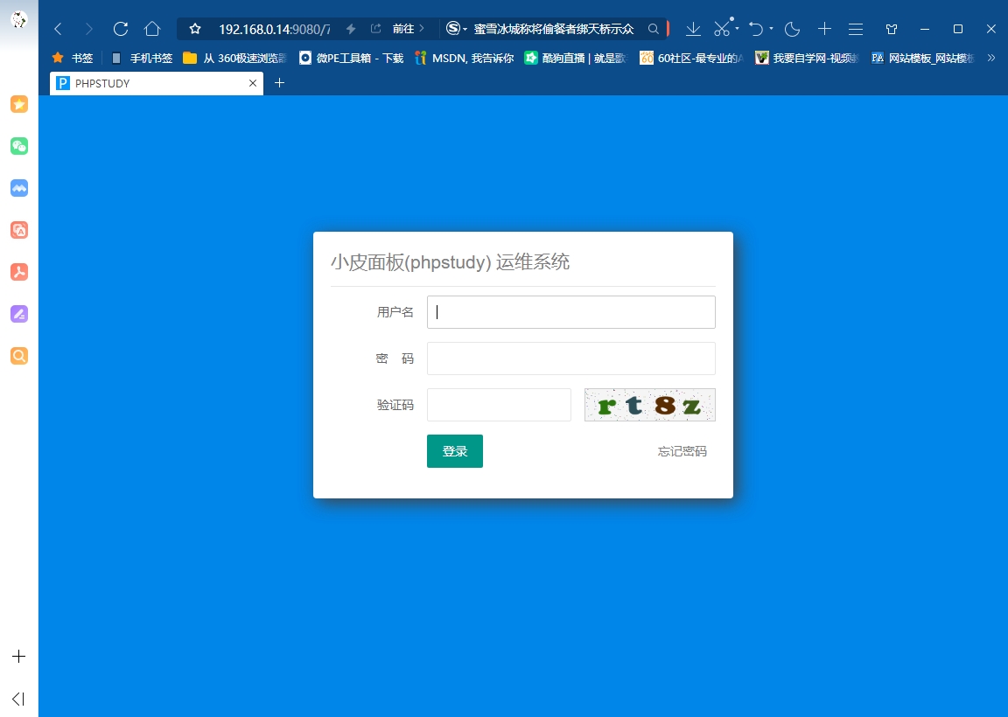Bookmark this page with the star icon
This screenshot has width=1008, height=717.
pyautogui.click(x=195, y=29)
